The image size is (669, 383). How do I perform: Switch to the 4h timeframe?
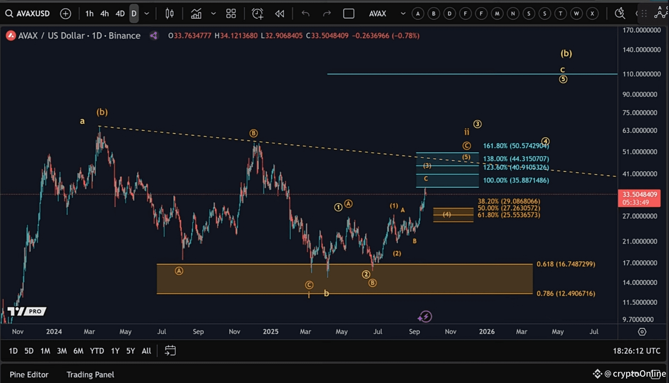pyautogui.click(x=104, y=13)
